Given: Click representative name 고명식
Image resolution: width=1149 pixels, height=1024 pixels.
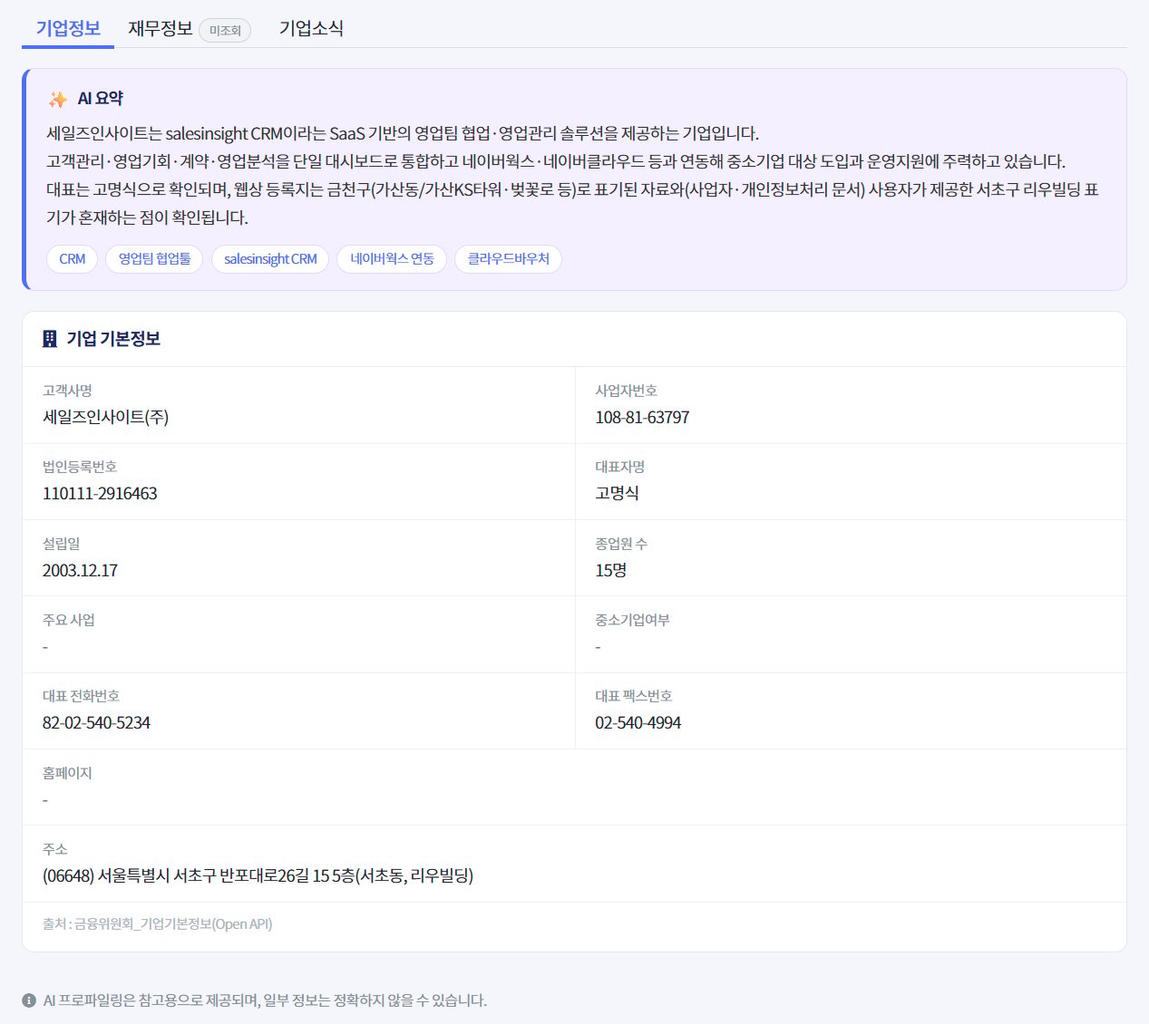Looking at the screenshot, I should pos(617,494).
